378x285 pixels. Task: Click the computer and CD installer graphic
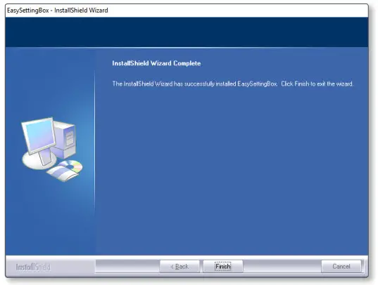coord(52,150)
